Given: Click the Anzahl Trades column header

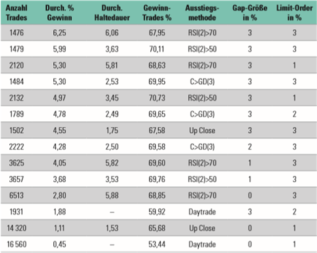Looking at the screenshot, I should [x=17, y=13].
